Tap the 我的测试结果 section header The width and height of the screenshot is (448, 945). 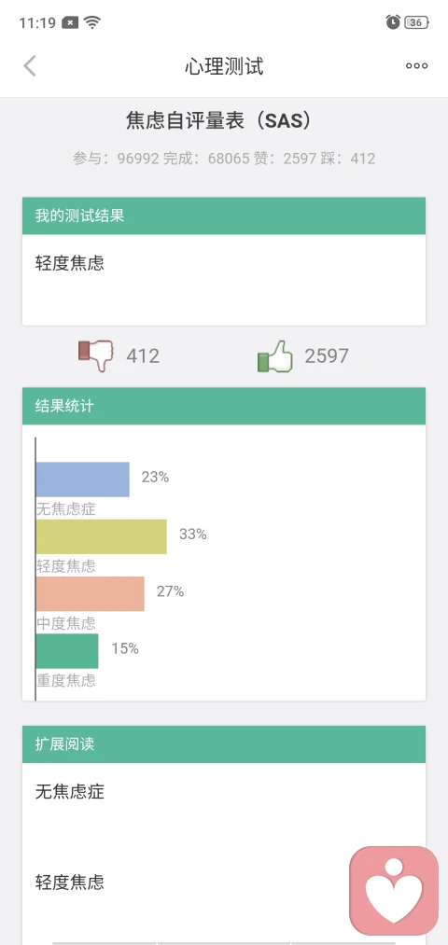click(x=224, y=215)
